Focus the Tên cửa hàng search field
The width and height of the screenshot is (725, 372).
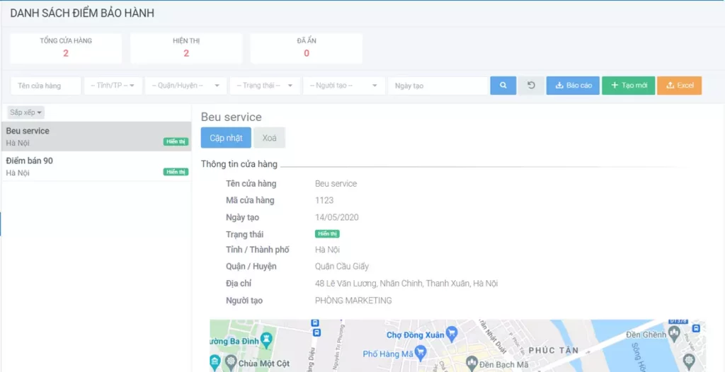[46, 86]
